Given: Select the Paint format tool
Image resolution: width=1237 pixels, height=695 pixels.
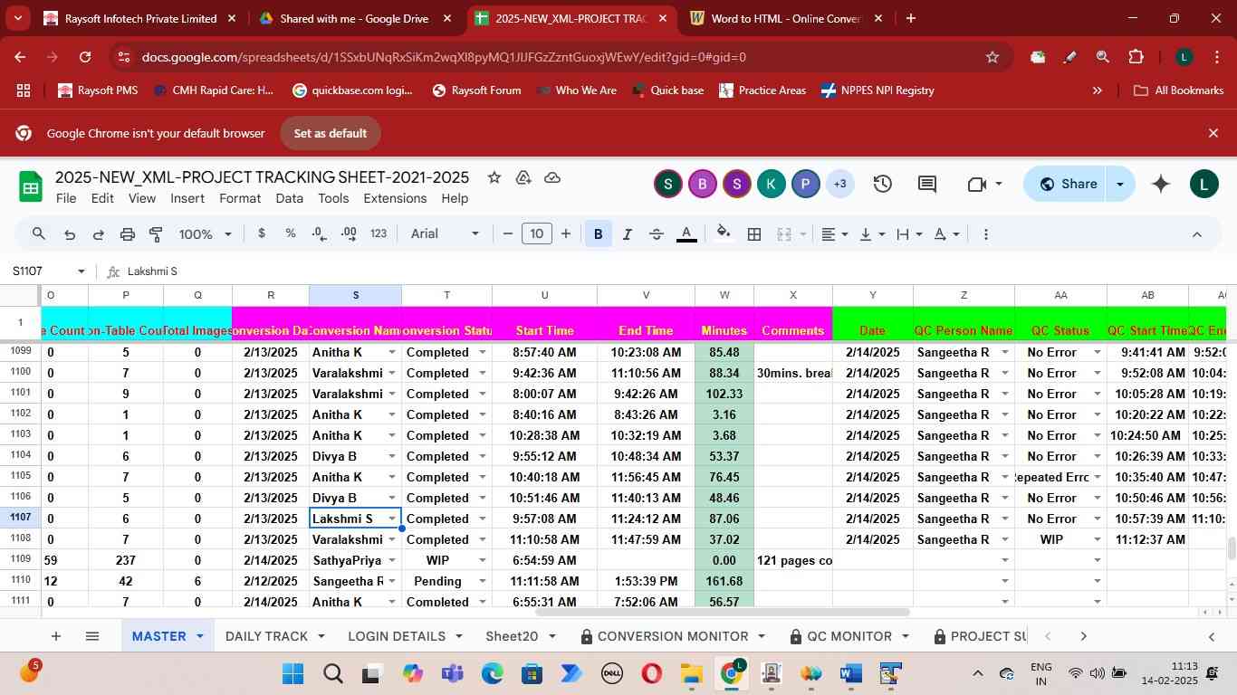Looking at the screenshot, I should (x=156, y=234).
